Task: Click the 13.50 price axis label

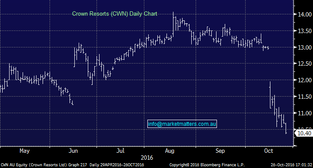Action: pyautogui.click(x=305, y=31)
